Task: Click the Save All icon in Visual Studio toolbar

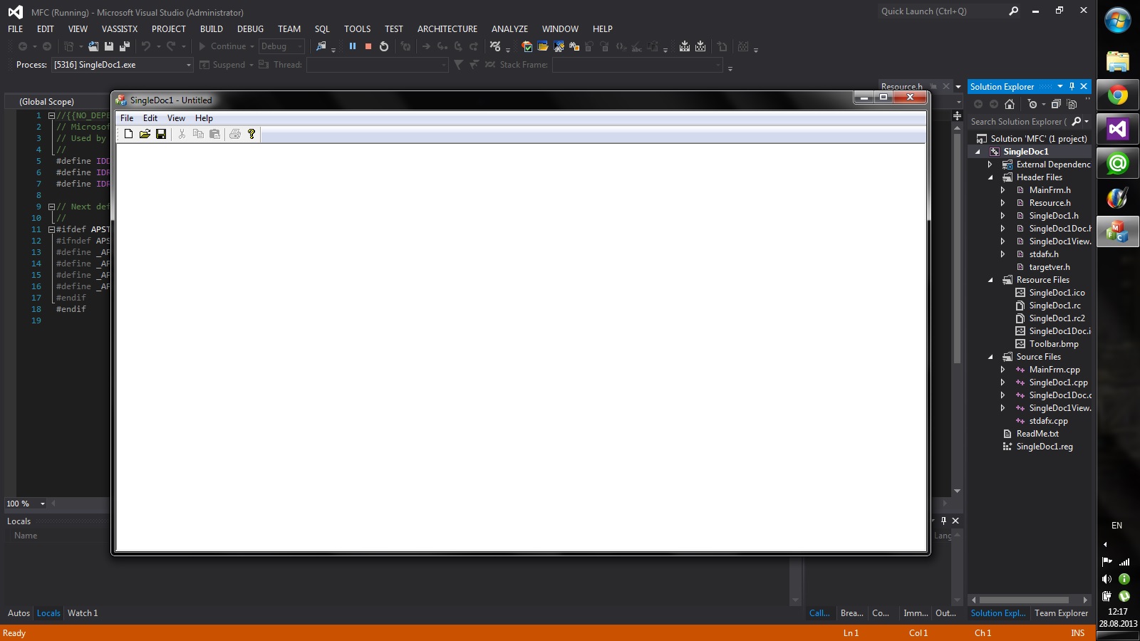Action: [x=124, y=46]
